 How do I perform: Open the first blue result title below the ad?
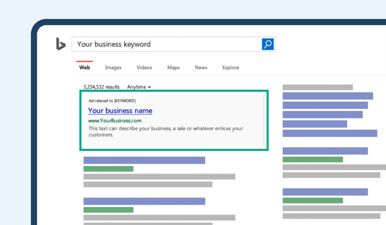coord(144,160)
